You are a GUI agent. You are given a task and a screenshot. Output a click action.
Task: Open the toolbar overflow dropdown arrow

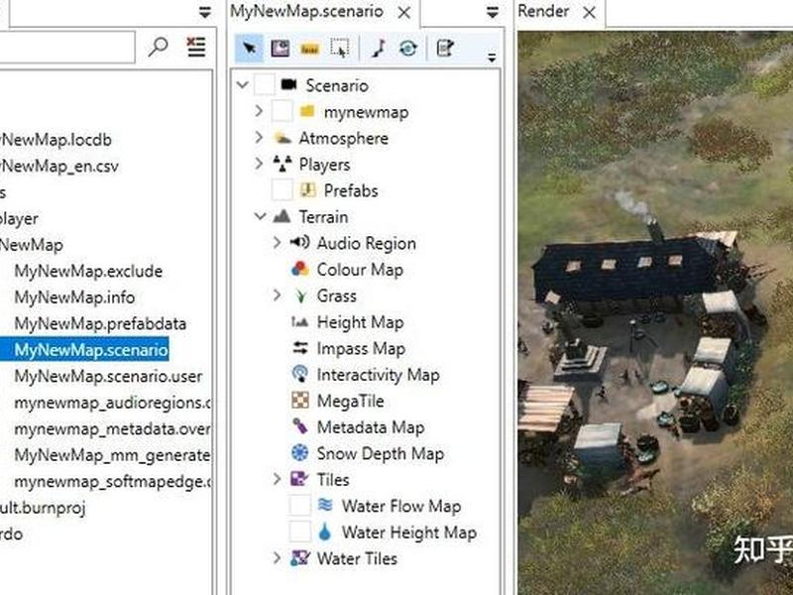491,58
